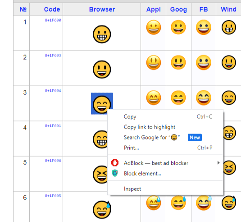Screen dimensions: 241x222
Task: Click the FB sweat-smile emoji in row 6
Action: coord(204,203)
